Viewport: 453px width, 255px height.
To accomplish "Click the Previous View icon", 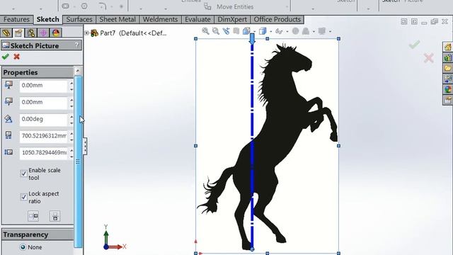I will pos(226,31).
